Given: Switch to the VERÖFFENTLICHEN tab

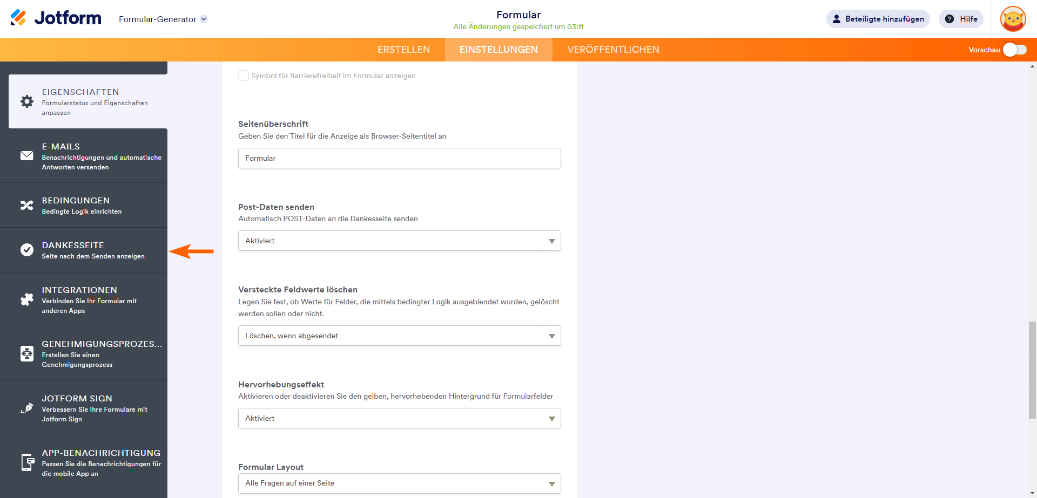Looking at the screenshot, I should point(613,50).
